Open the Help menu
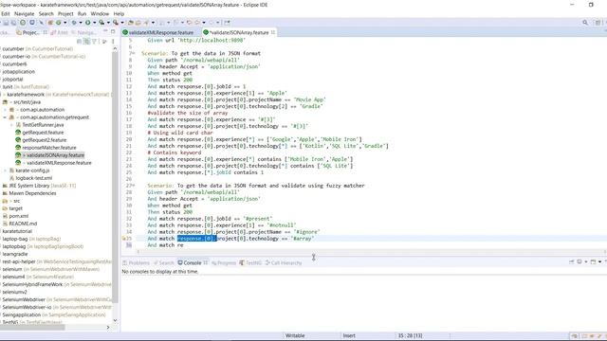This screenshot has height=341, width=607. point(119,13)
